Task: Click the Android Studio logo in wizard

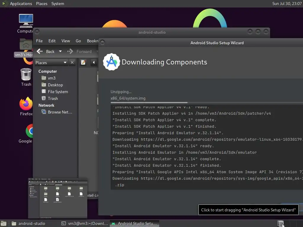Action: (x=111, y=62)
